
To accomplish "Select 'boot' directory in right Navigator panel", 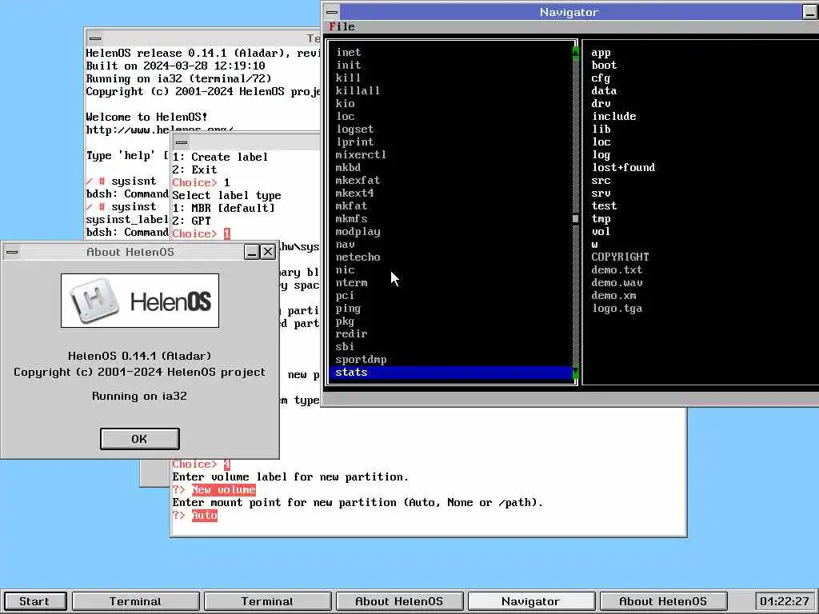I will click(x=605, y=65).
